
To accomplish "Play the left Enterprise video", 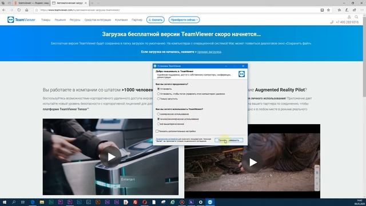I will [111, 157].
